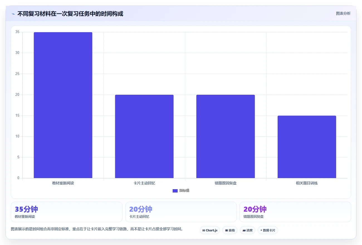Viewport: 362px width, 245px height.
Task: Open the 35分钟 教材重新阅读 stat card
Action: point(67,212)
